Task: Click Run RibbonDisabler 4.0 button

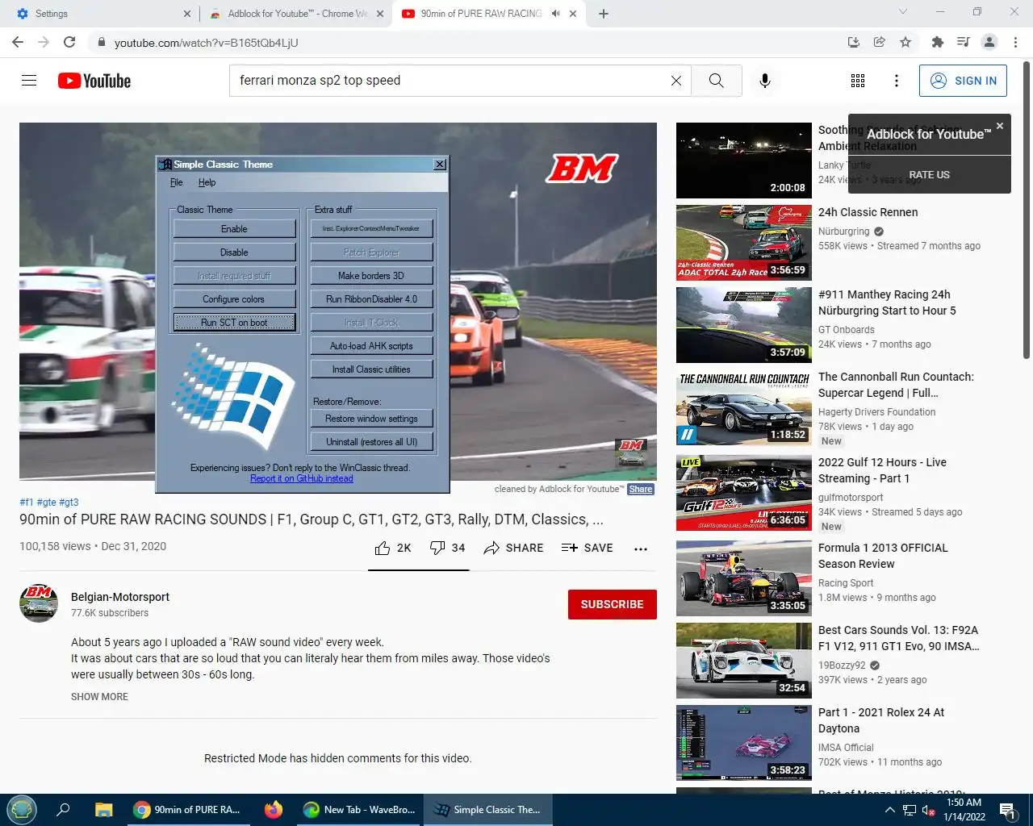Action: [x=371, y=299]
